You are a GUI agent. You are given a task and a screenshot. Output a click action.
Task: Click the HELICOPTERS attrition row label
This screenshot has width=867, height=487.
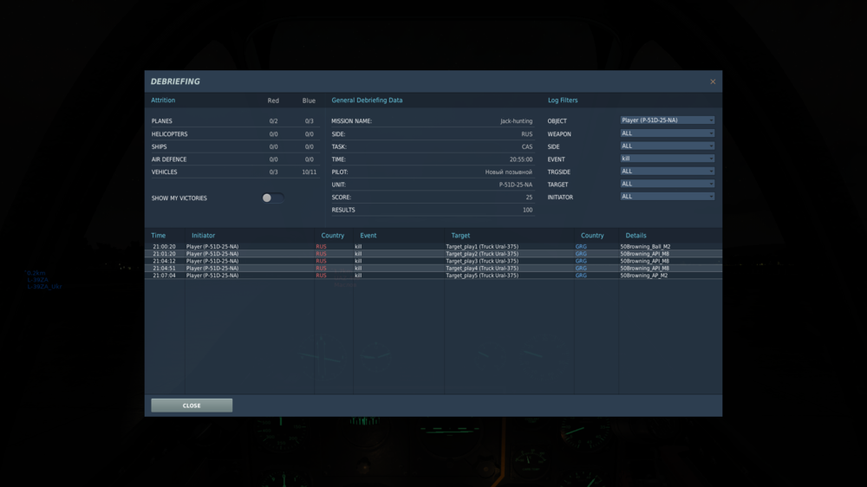(x=169, y=134)
